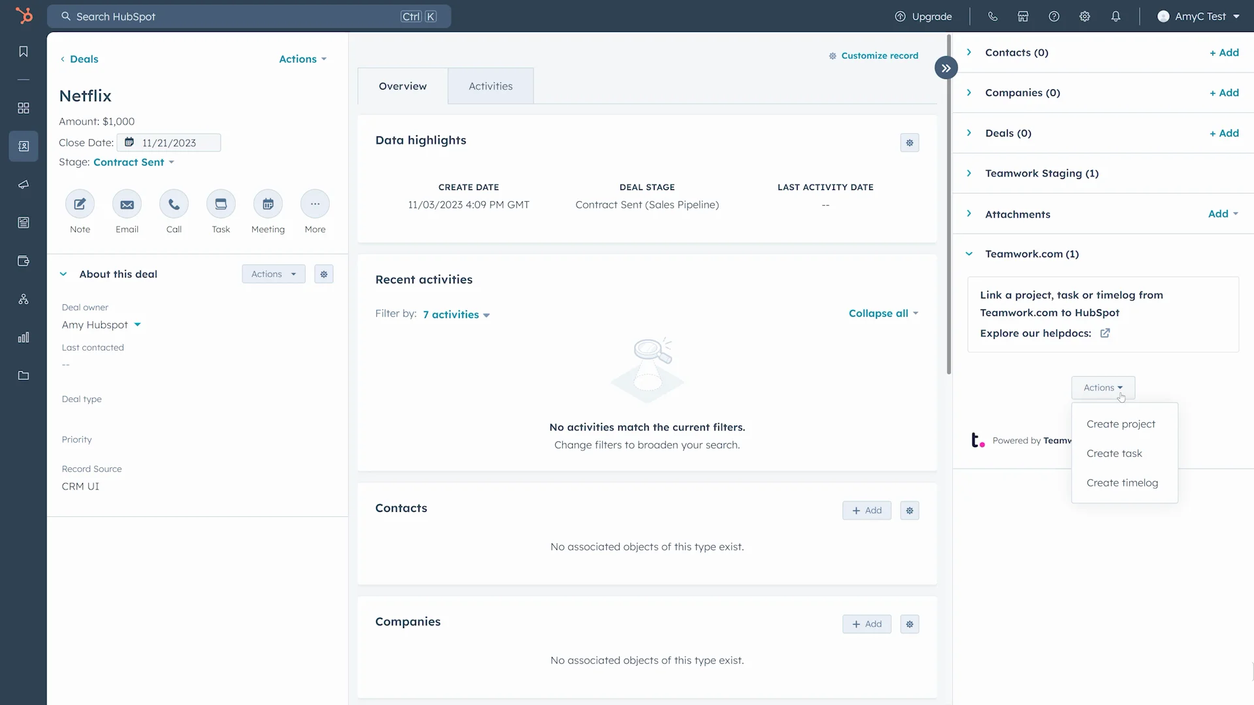1254x705 pixels.
Task: Click the More icon for additional actions
Action: [x=315, y=204]
